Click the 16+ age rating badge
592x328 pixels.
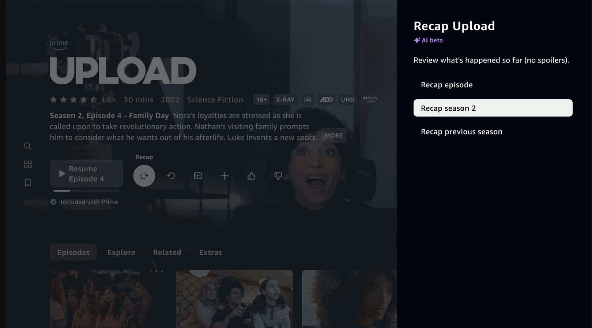tap(261, 99)
